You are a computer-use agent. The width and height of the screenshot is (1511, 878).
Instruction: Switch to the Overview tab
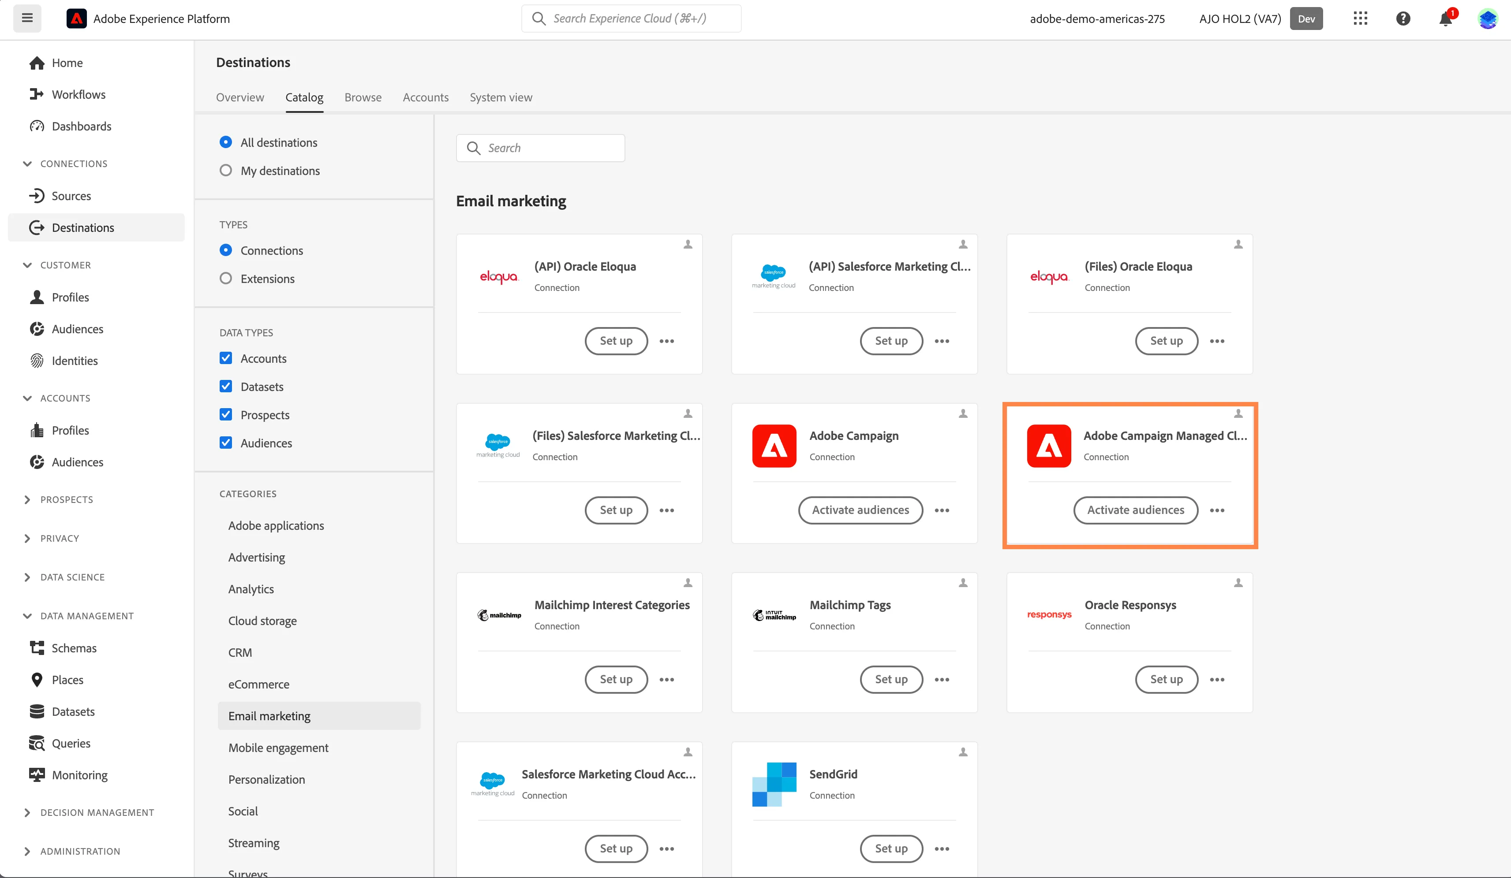coord(240,97)
